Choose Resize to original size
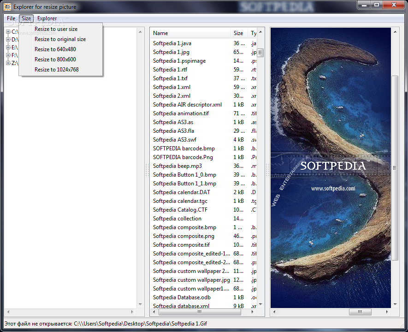The height and width of the screenshot is (332, 408). (60, 39)
